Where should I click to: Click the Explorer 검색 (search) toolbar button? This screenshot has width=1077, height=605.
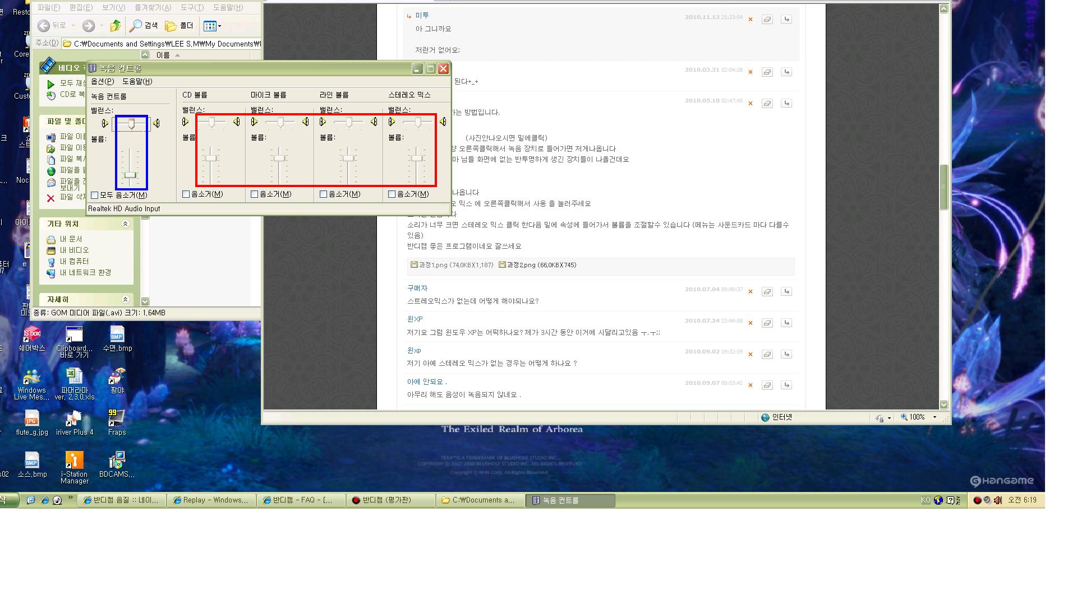144,26
